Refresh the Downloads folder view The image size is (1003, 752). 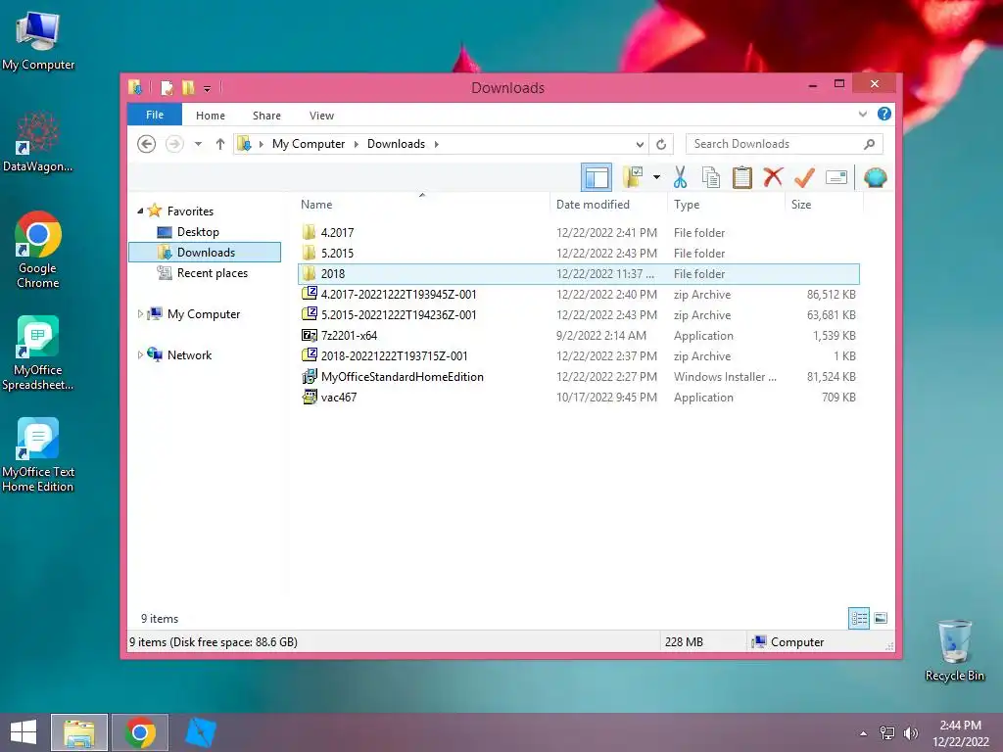point(661,145)
